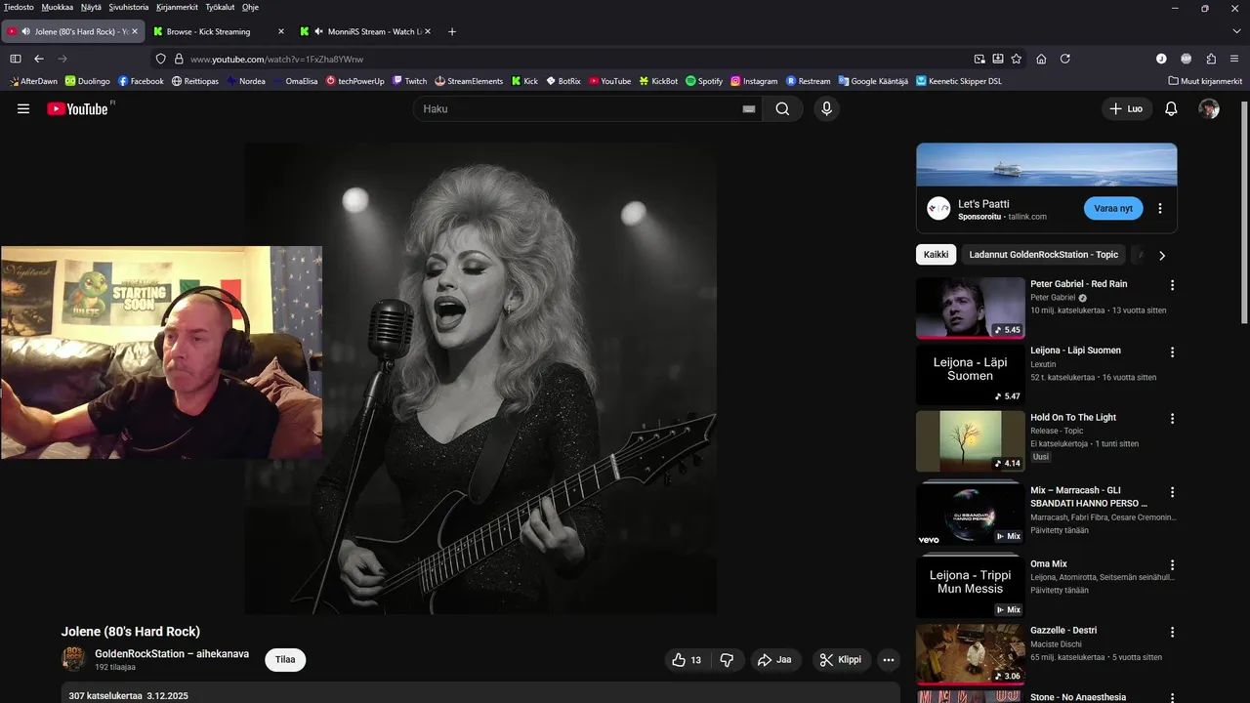Dislike the video with thumbs down
Viewport: 1250px width, 703px height.
click(727, 660)
